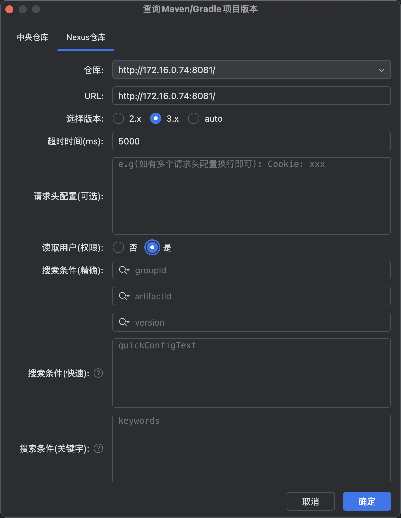Image resolution: width=401 pixels, height=518 pixels.
Task: Click the quickConfigText text area
Action: coord(251,373)
